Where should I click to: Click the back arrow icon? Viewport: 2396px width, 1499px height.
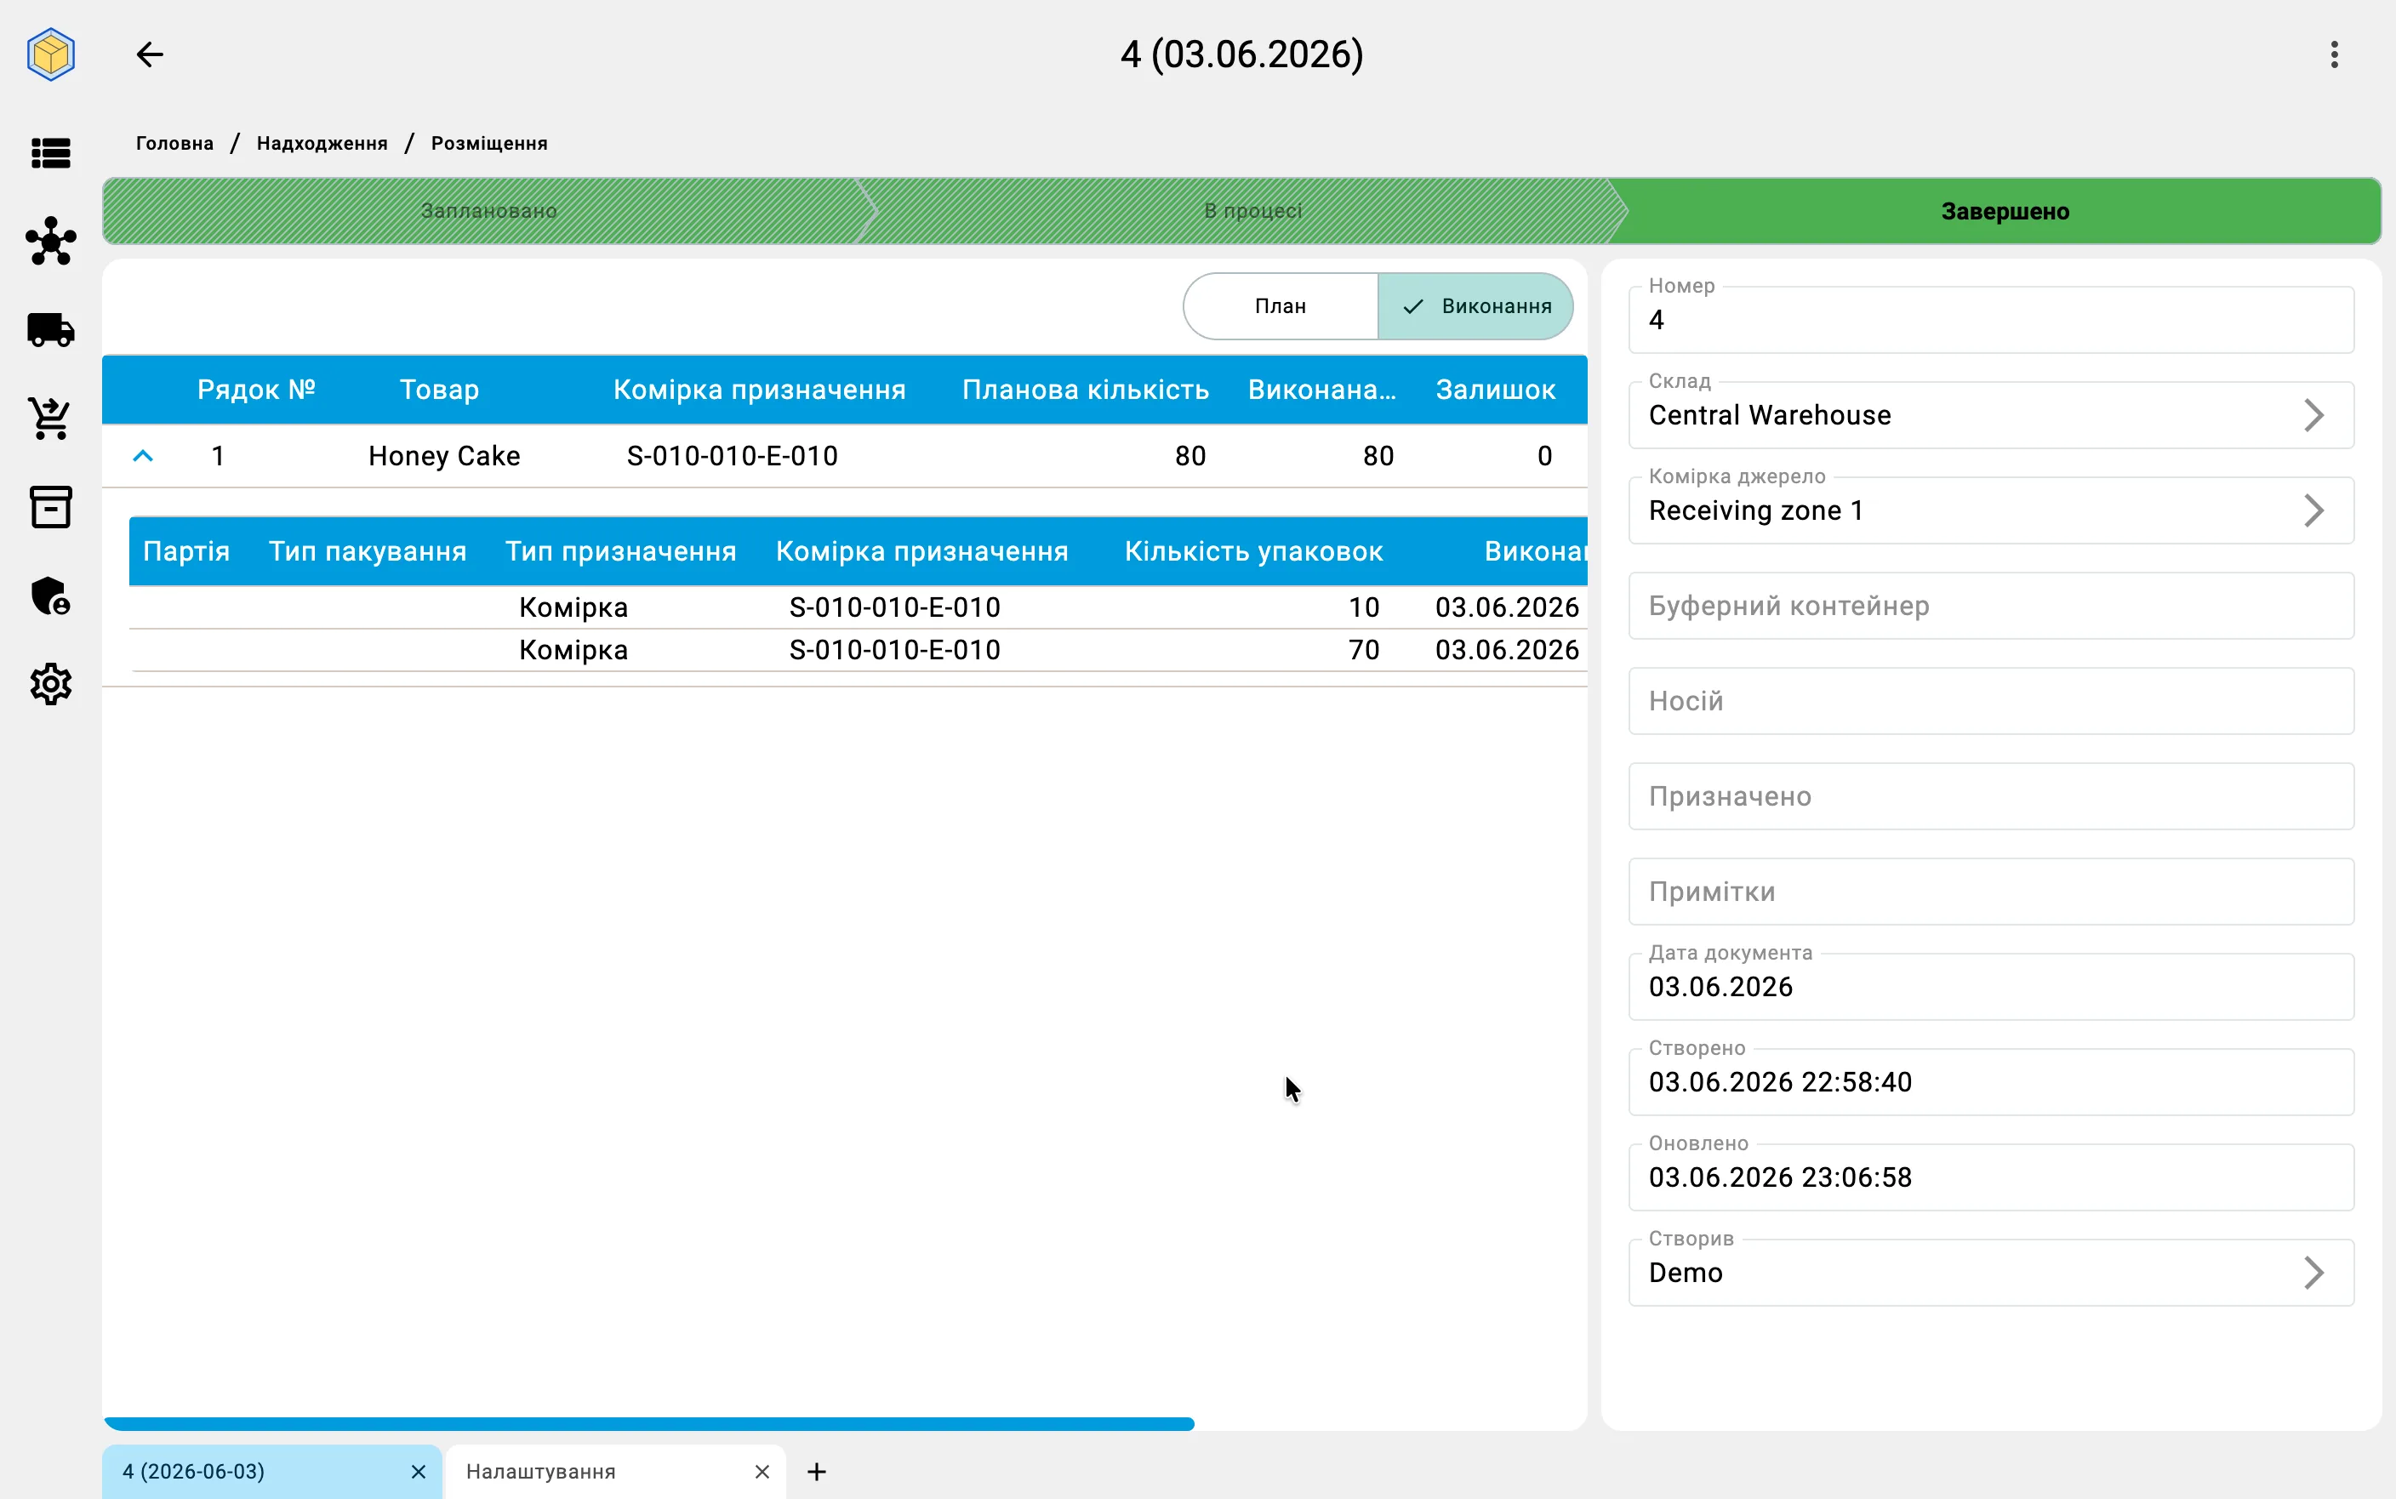click(150, 54)
